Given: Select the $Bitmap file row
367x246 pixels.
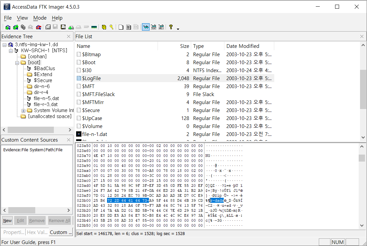Looking at the screenshot, I should [x=175, y=54].
